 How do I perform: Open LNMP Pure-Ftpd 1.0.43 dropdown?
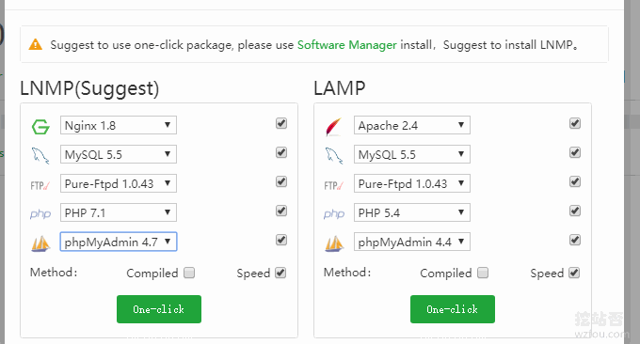(x=119, y=183)
